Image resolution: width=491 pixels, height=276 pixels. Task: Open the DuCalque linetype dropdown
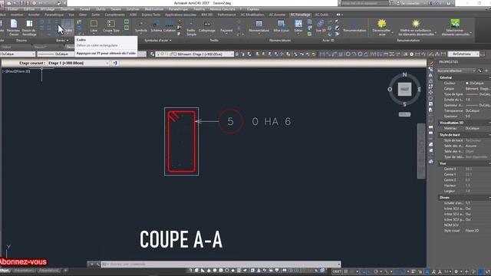(x=56, y=54)
